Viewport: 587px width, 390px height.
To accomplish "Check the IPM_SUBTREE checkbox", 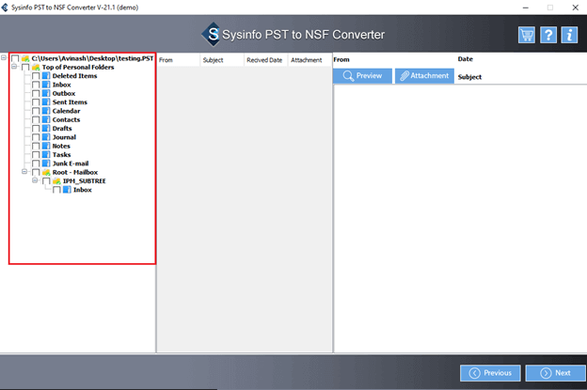I will 46,181.
